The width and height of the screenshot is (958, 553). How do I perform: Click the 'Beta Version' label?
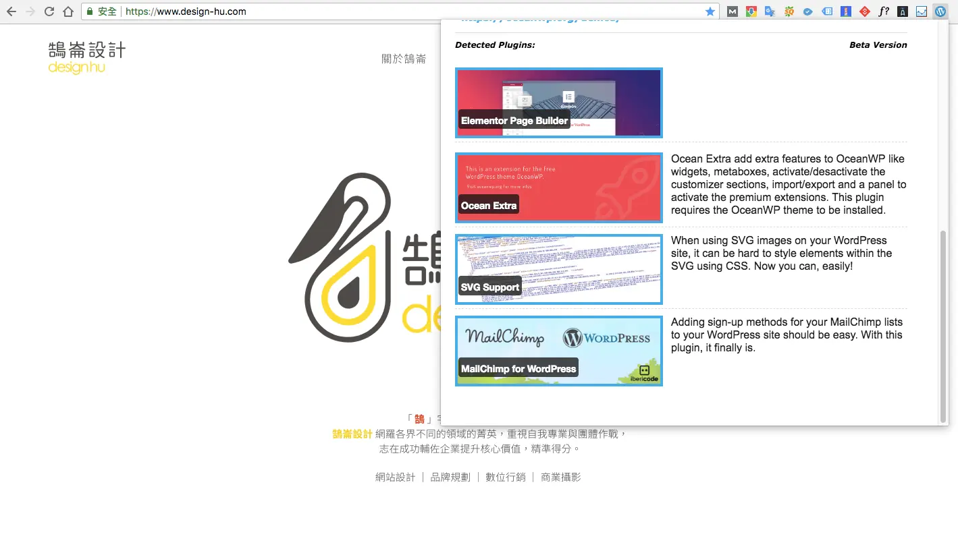(x=878, y=45)
